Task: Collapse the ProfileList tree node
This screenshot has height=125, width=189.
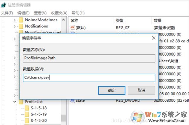Action: [15, 102]
